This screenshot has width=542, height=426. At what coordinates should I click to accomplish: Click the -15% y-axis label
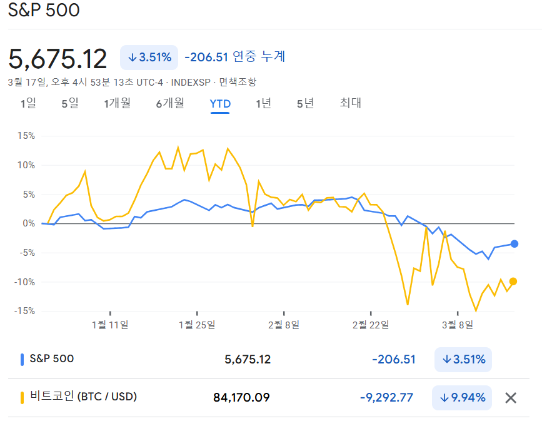point(24,311)
